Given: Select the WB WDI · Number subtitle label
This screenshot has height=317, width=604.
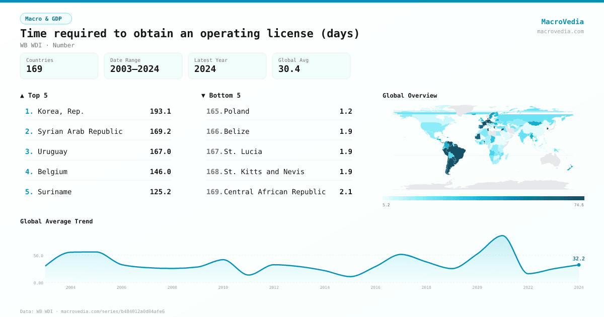Looking at the screenshot, I should point(47,45).
